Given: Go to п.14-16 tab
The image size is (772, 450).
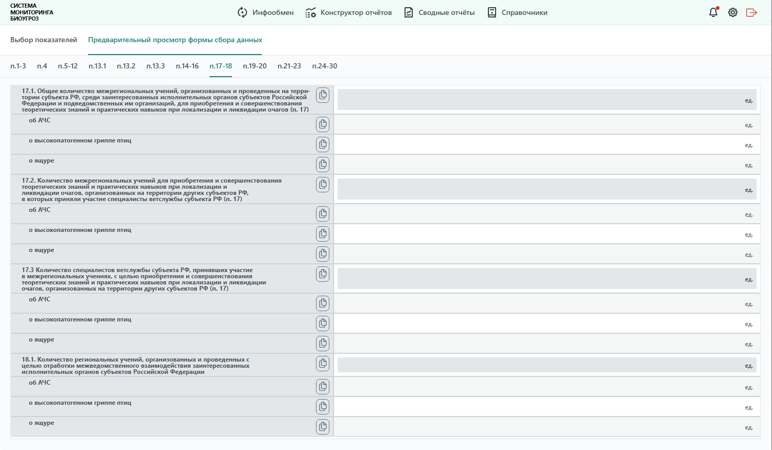Looking at the screenshot, I should tap(187, 66).
